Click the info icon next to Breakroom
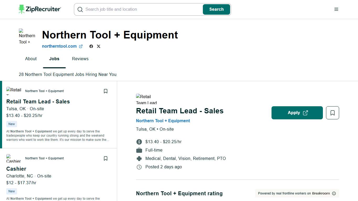The height and width of the screenshot is (201, 358). [334, 193]
